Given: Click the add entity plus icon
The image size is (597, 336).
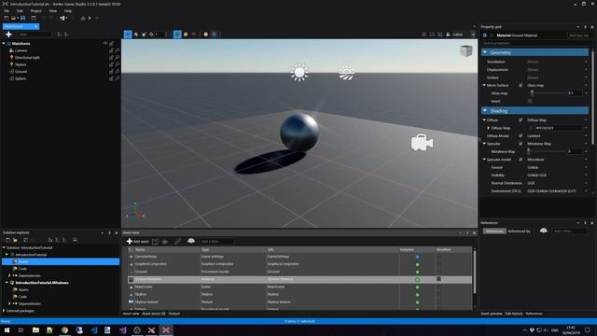Looking at the screenshot, I should click(8, 35).
